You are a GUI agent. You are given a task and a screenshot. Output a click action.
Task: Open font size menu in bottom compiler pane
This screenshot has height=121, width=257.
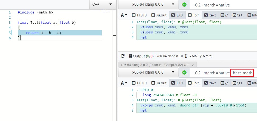(x=124, y=83)
